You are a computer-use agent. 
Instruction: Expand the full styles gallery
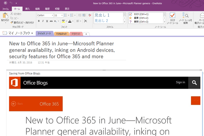(x=125, y=22)
